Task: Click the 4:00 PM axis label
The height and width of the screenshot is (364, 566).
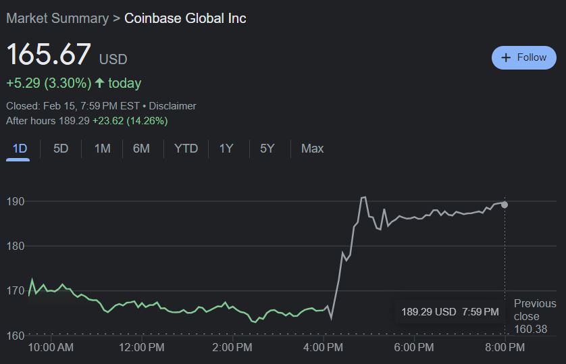Action: 323,347
